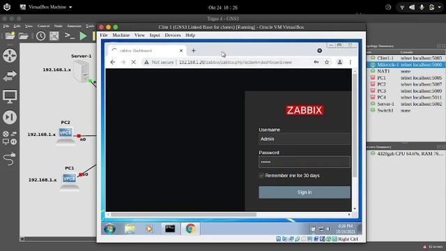This screenshot has height=251, width=446.
Task: Select PC1 VPCS node on canvas
Action: click(x=70, y=181)
